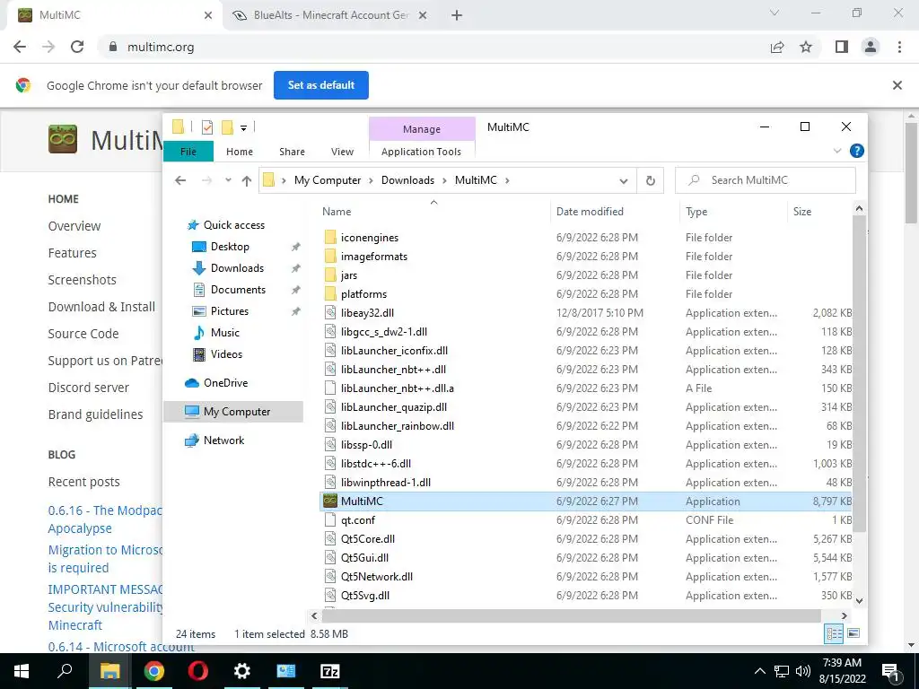Open Chrome three-dot menu
919x689 pixels.
click(899, 47)
